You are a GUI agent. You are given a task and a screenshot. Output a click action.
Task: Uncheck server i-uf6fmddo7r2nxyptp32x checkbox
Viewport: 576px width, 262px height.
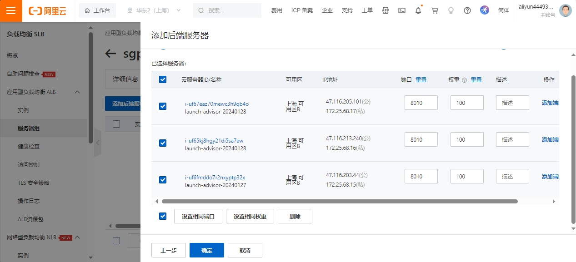(x=163, y=180)
